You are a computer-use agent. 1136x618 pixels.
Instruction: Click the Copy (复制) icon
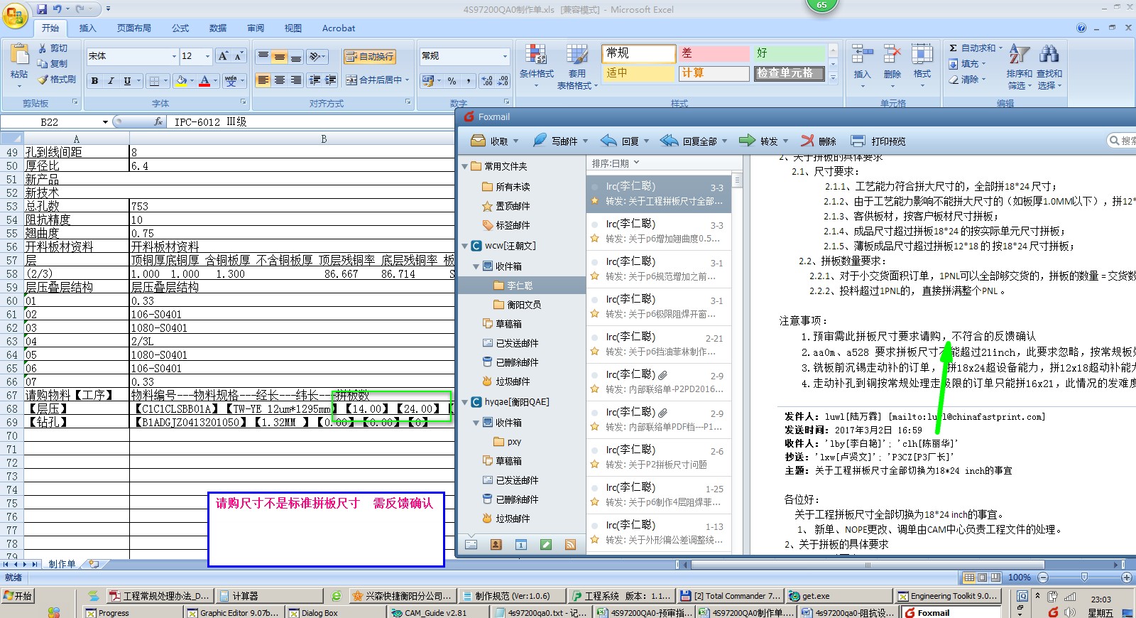coord(43,64)
